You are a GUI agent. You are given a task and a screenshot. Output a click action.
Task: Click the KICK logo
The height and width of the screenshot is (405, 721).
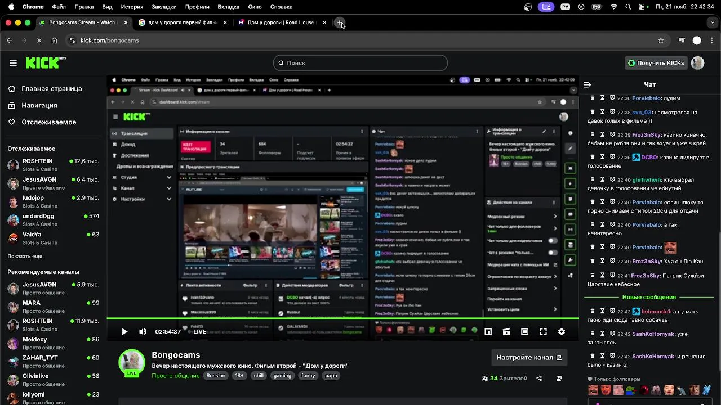pyautogui.click(x=45, y=62)
